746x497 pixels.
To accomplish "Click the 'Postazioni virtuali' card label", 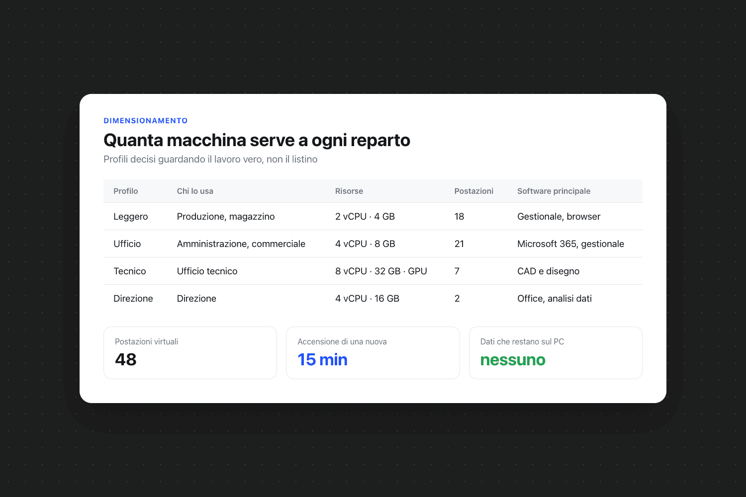I will tap(146, 341).
